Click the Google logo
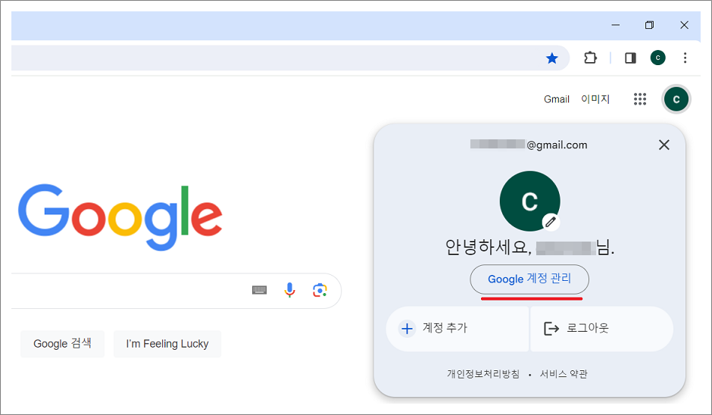The height and width of the screenshot is (415, 712). click(120, 217)
